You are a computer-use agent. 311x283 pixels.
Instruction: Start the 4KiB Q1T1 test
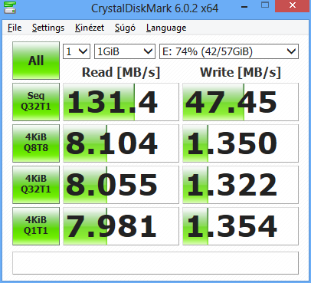pyautogui.click(x=36, y=226)
